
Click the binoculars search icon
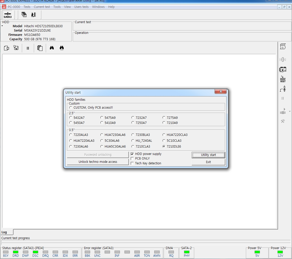point(52,48)
